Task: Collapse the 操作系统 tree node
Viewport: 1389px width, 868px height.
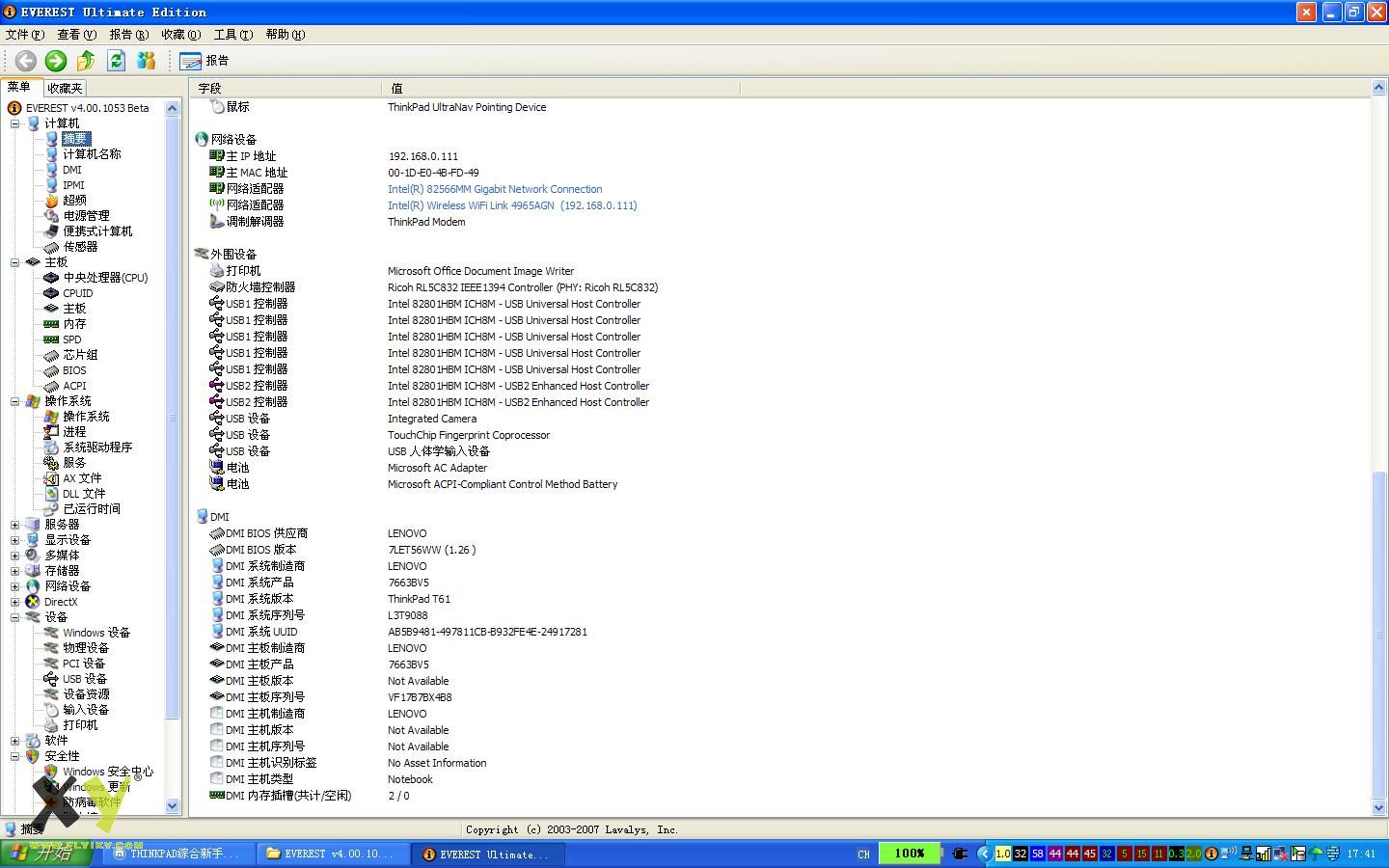Action: click(x=15, y=401)
